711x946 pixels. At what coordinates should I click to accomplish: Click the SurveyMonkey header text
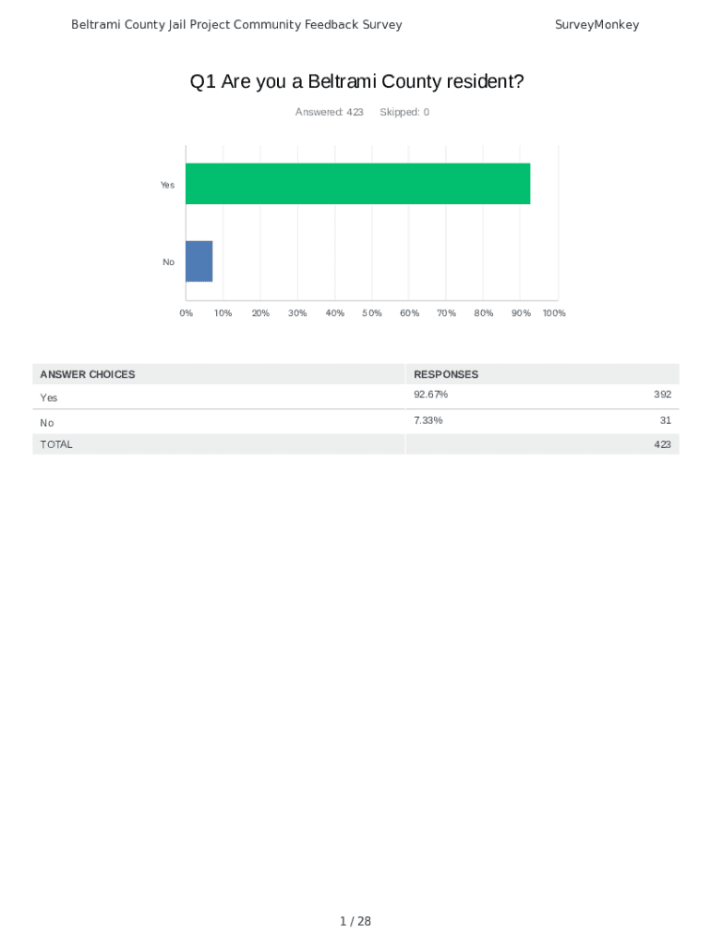[597, 25]
